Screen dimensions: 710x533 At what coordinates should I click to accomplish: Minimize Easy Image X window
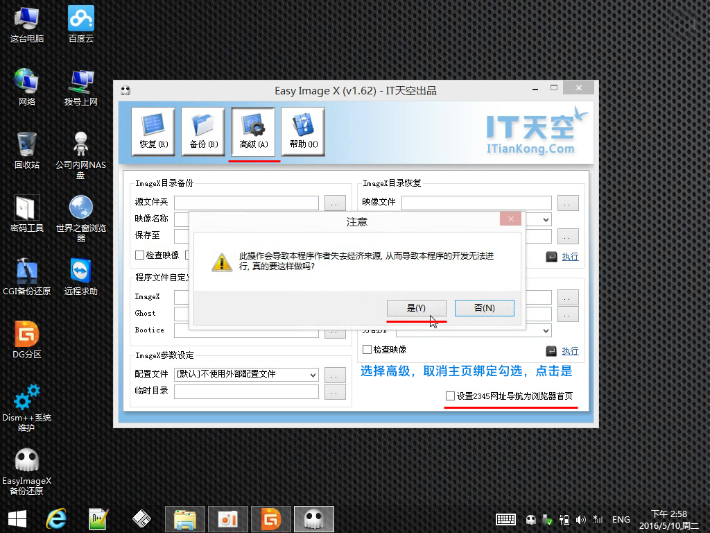[535, 88]
